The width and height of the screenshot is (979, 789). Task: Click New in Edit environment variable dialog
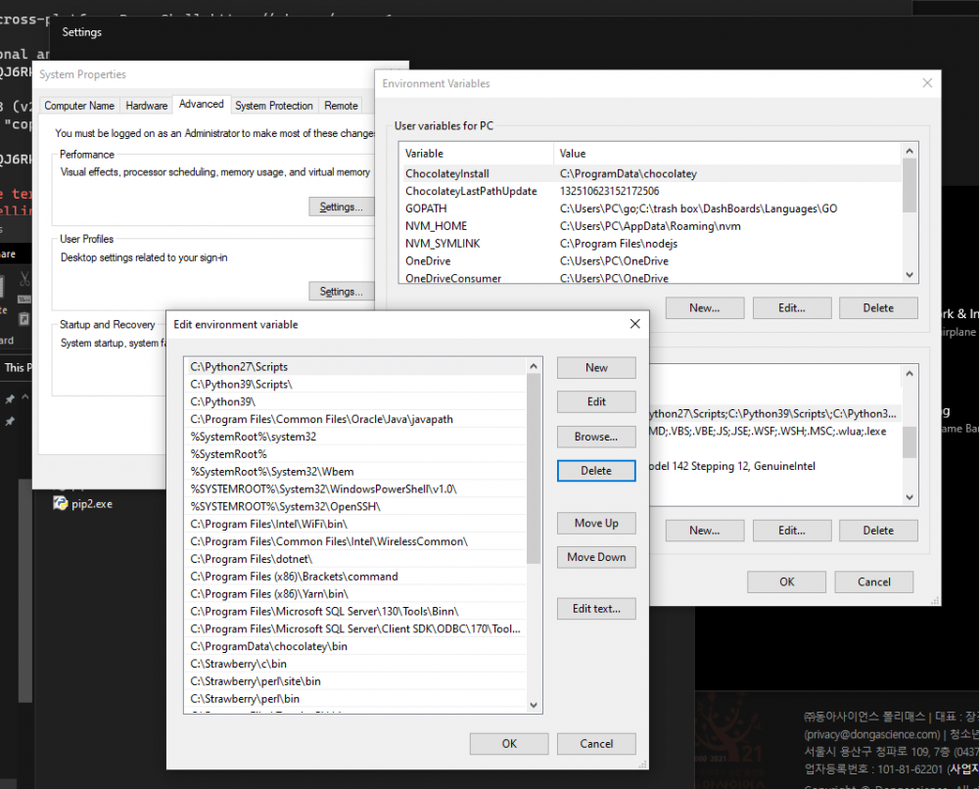click(596, 368)
